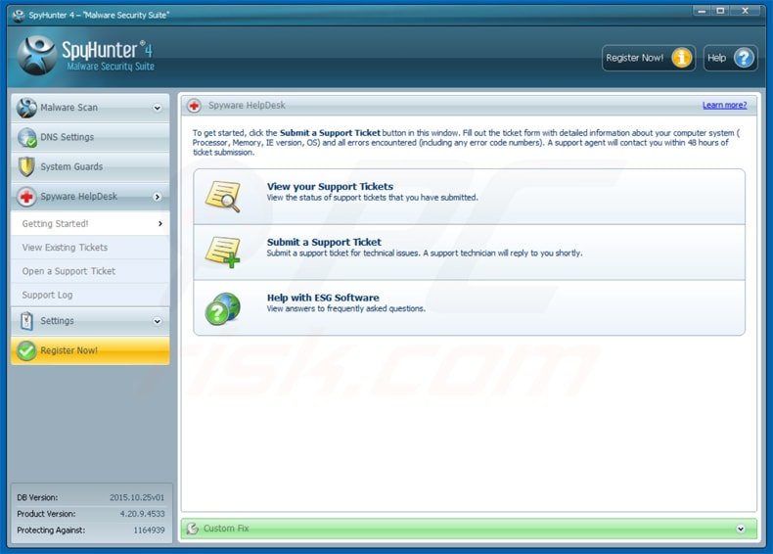
Task: Click the Custom Fix wrench icon
Action: [193, 529]
